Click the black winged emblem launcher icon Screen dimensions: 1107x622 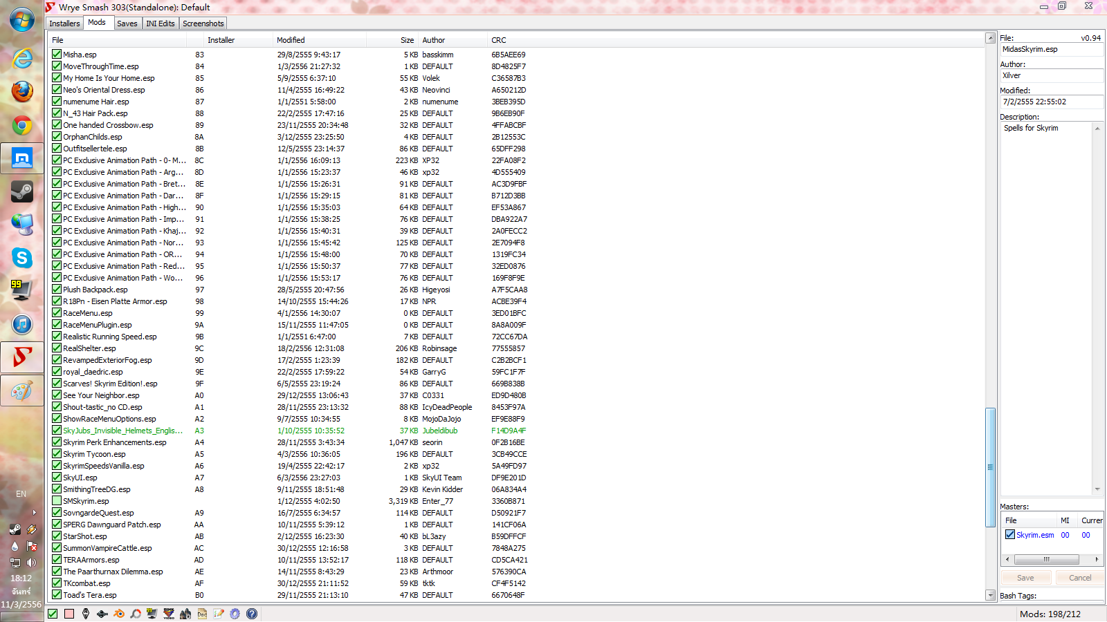pyautogui.click(x=102, y=614)
